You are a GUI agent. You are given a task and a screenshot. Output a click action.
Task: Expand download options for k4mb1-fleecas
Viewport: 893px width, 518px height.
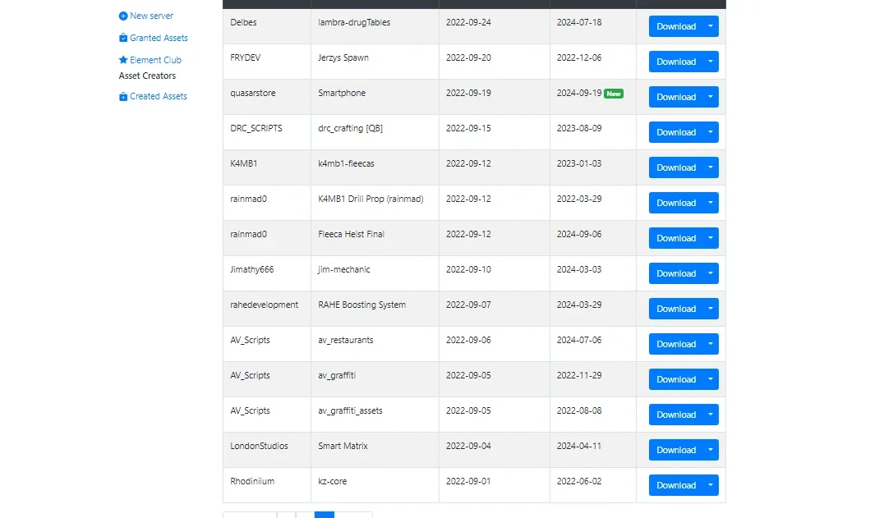coord(711,167)
